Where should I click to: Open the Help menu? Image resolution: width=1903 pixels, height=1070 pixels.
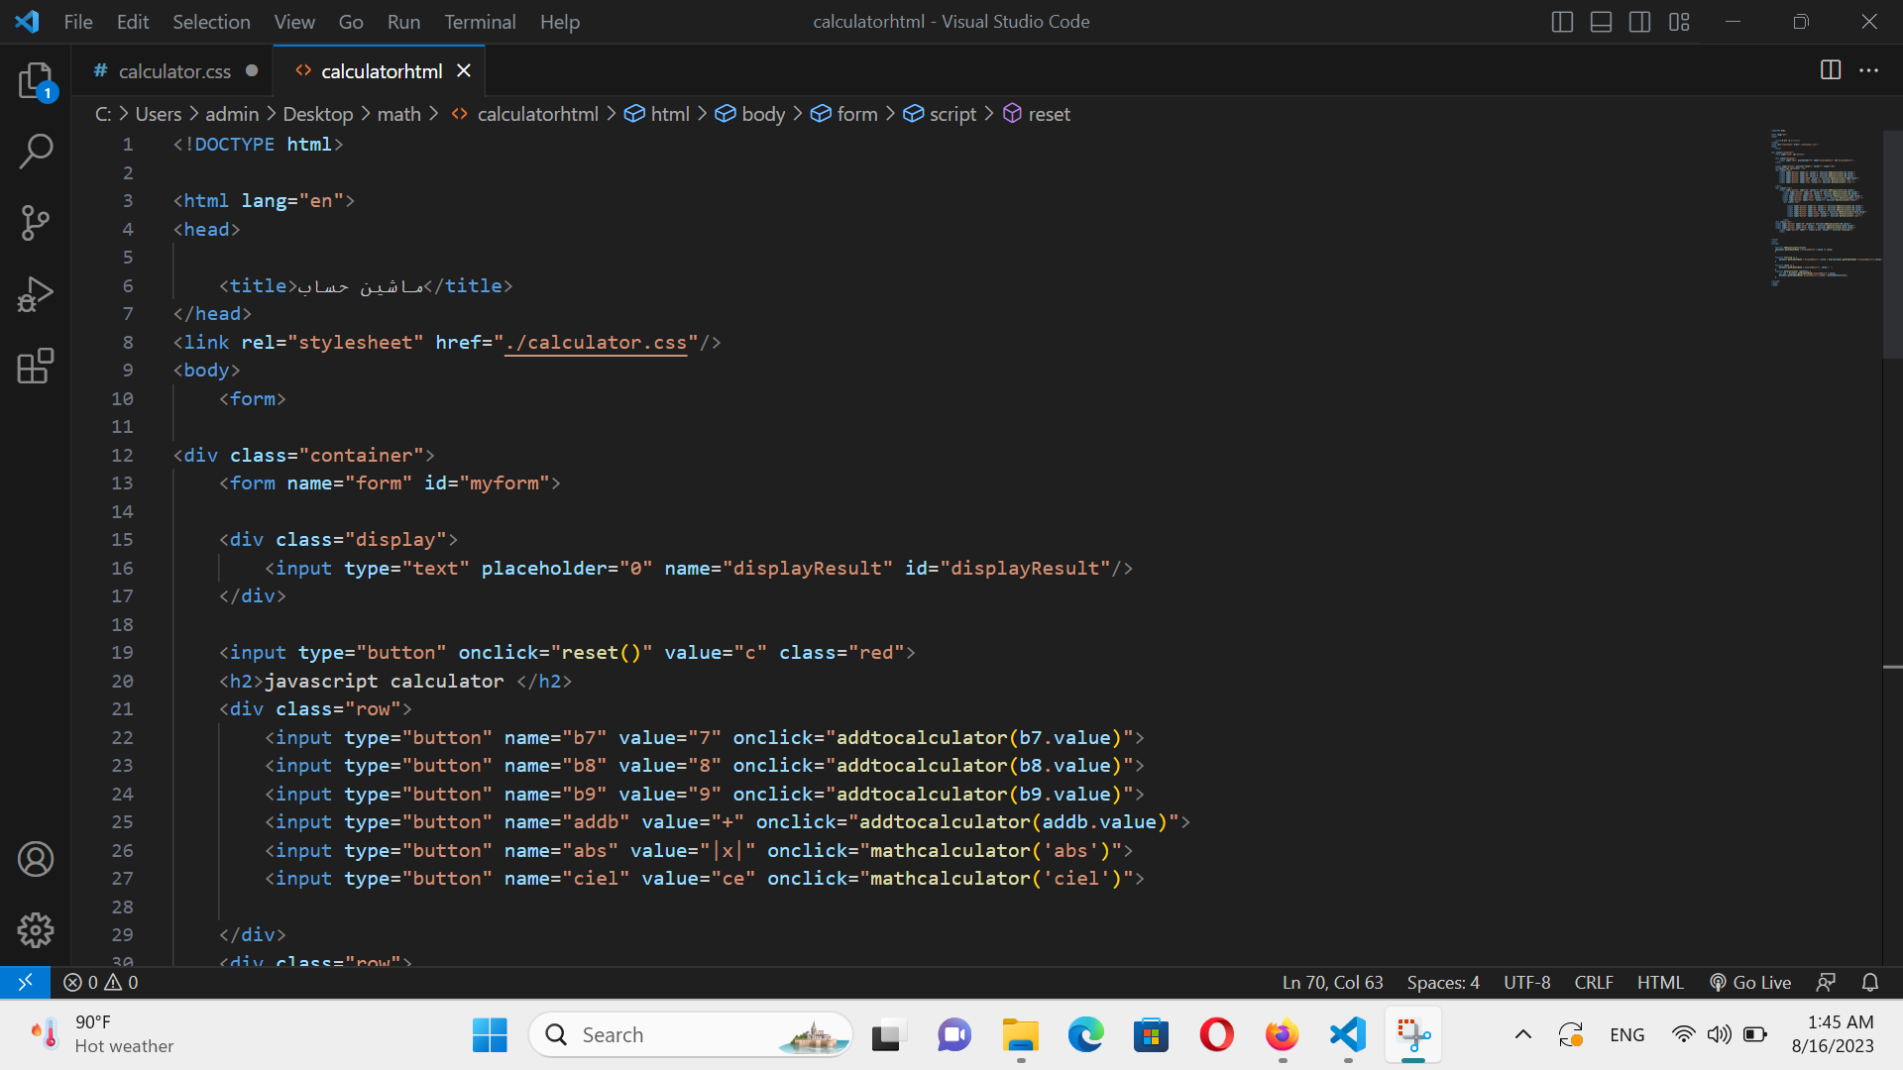(x=560, y=22)
